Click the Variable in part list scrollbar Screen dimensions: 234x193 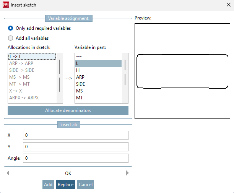(x=125, y=78)
